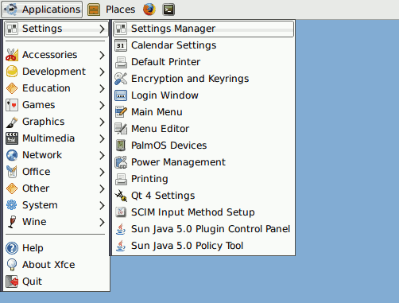Click the Accessories scissors icon
This screenshot has height=303, width=399.
click(x=12, y=55)
